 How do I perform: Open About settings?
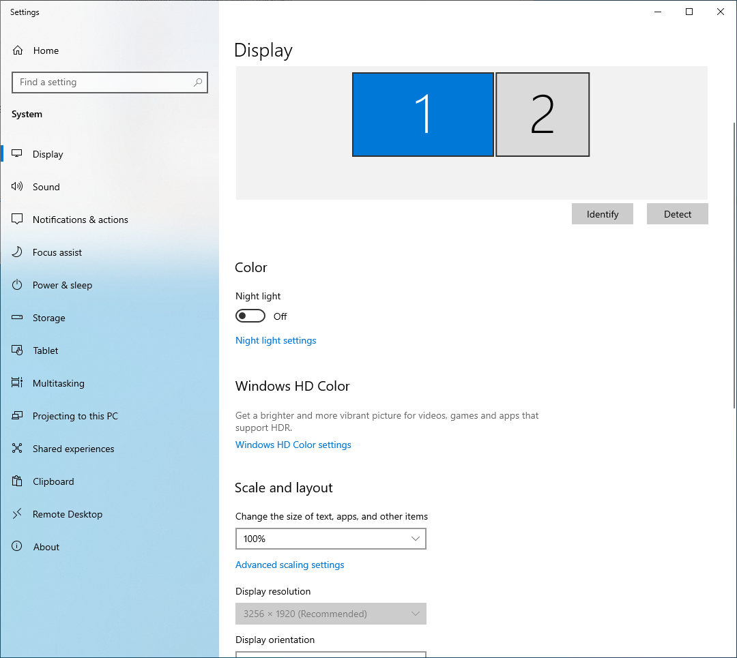(46, 546)
